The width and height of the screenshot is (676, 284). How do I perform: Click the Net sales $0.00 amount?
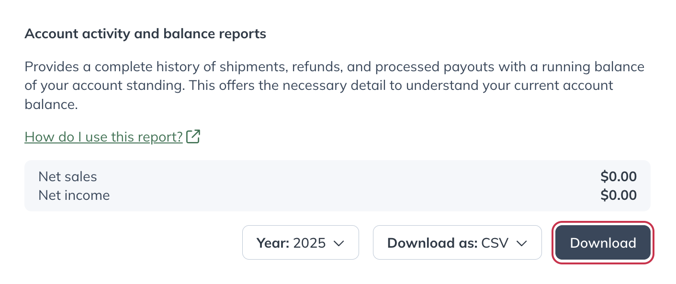coord(619,176)
